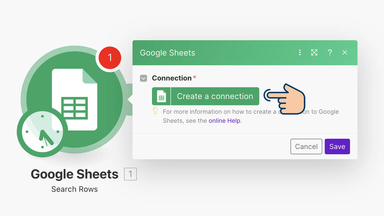Select the Google Sheets module circle
384x216 pixels.
[74, 99]
